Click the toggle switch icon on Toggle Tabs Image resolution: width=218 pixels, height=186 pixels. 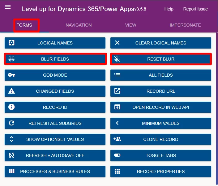(117, 155)
